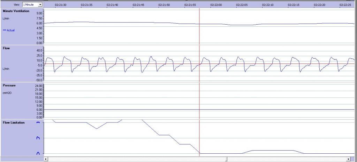Click the partially flattened flow limitation icon
Viewport: 357px width, 162px height.
click(38, 138)
